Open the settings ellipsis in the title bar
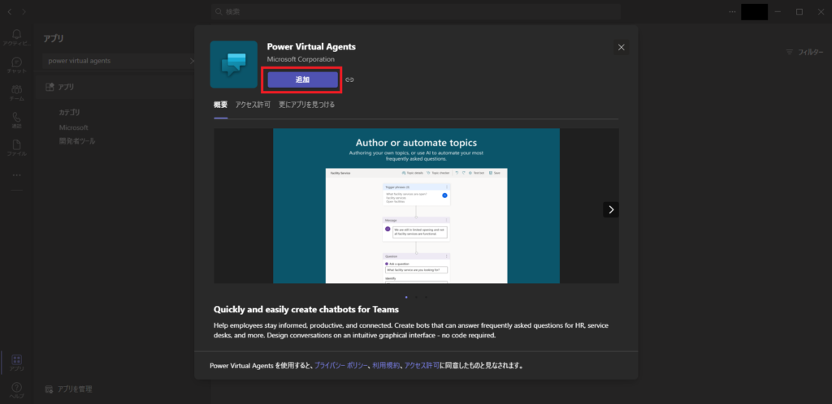This screenshot has height=404, width=832. click(732, 11)
